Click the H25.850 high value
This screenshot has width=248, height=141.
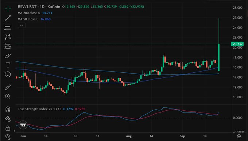tap(82, 7)
